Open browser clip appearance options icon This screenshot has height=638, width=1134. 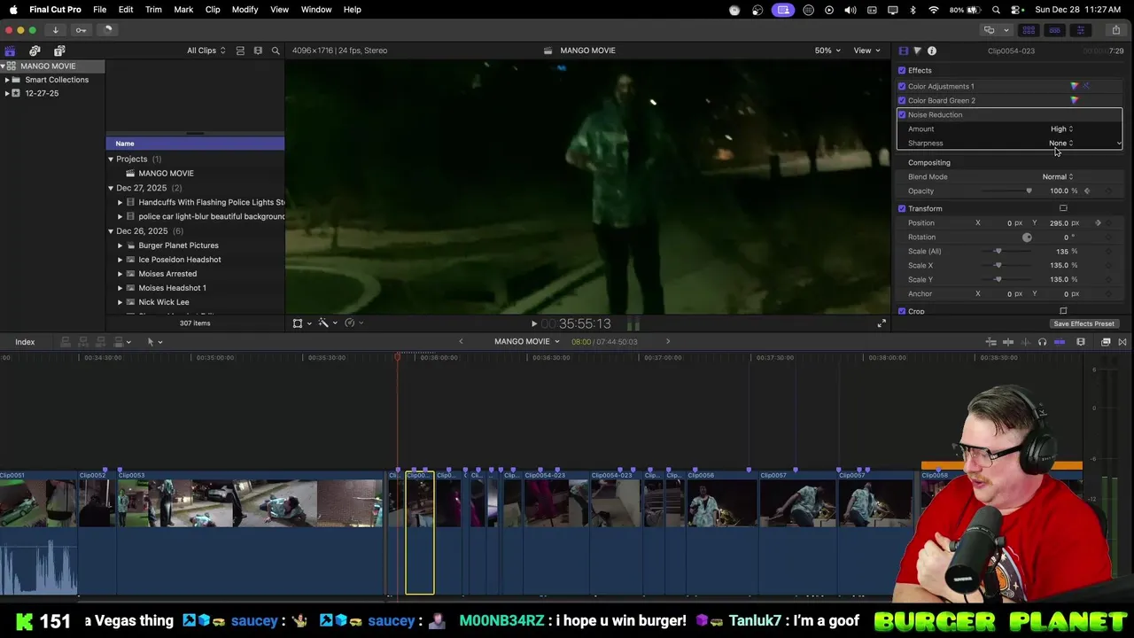pos(258,51)
